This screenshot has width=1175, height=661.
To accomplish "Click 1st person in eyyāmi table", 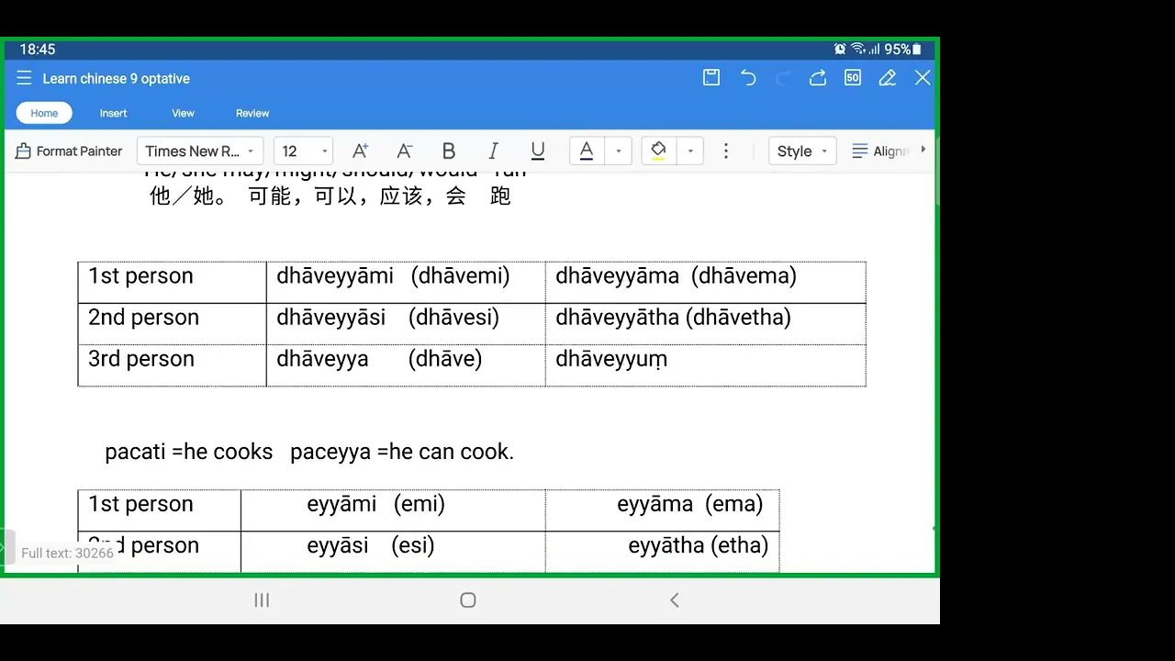I will tap(160, 510).
